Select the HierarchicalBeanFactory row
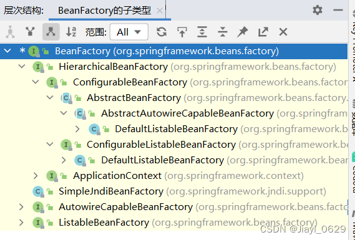Screen dimensions: 355x240 (x=173, y=67)
